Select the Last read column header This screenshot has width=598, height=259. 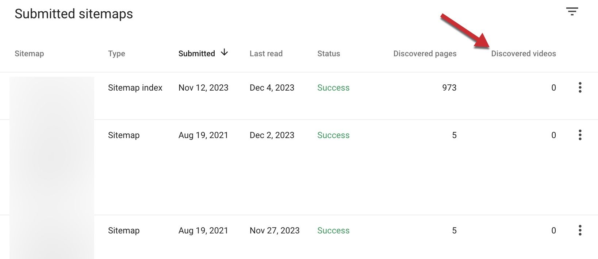coord(266,53)
